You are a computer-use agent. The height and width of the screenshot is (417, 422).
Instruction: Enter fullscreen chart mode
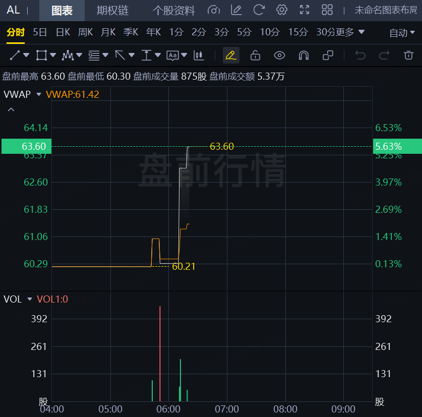(x=305, y=10)
